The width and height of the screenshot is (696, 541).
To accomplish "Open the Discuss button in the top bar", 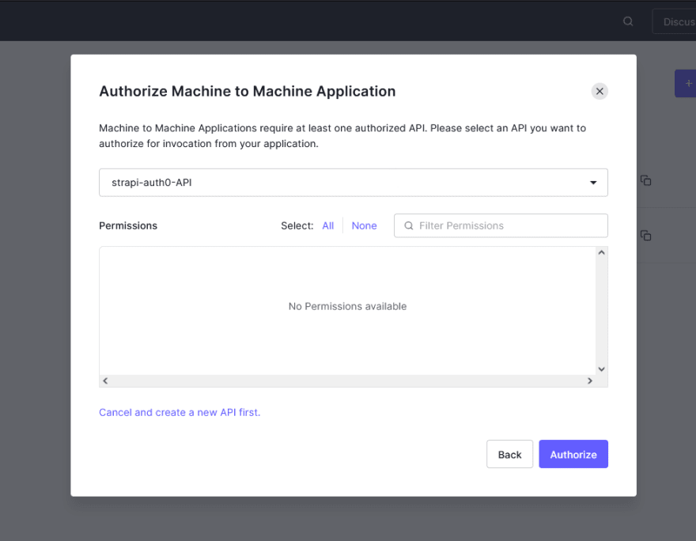I will [674, 21].
